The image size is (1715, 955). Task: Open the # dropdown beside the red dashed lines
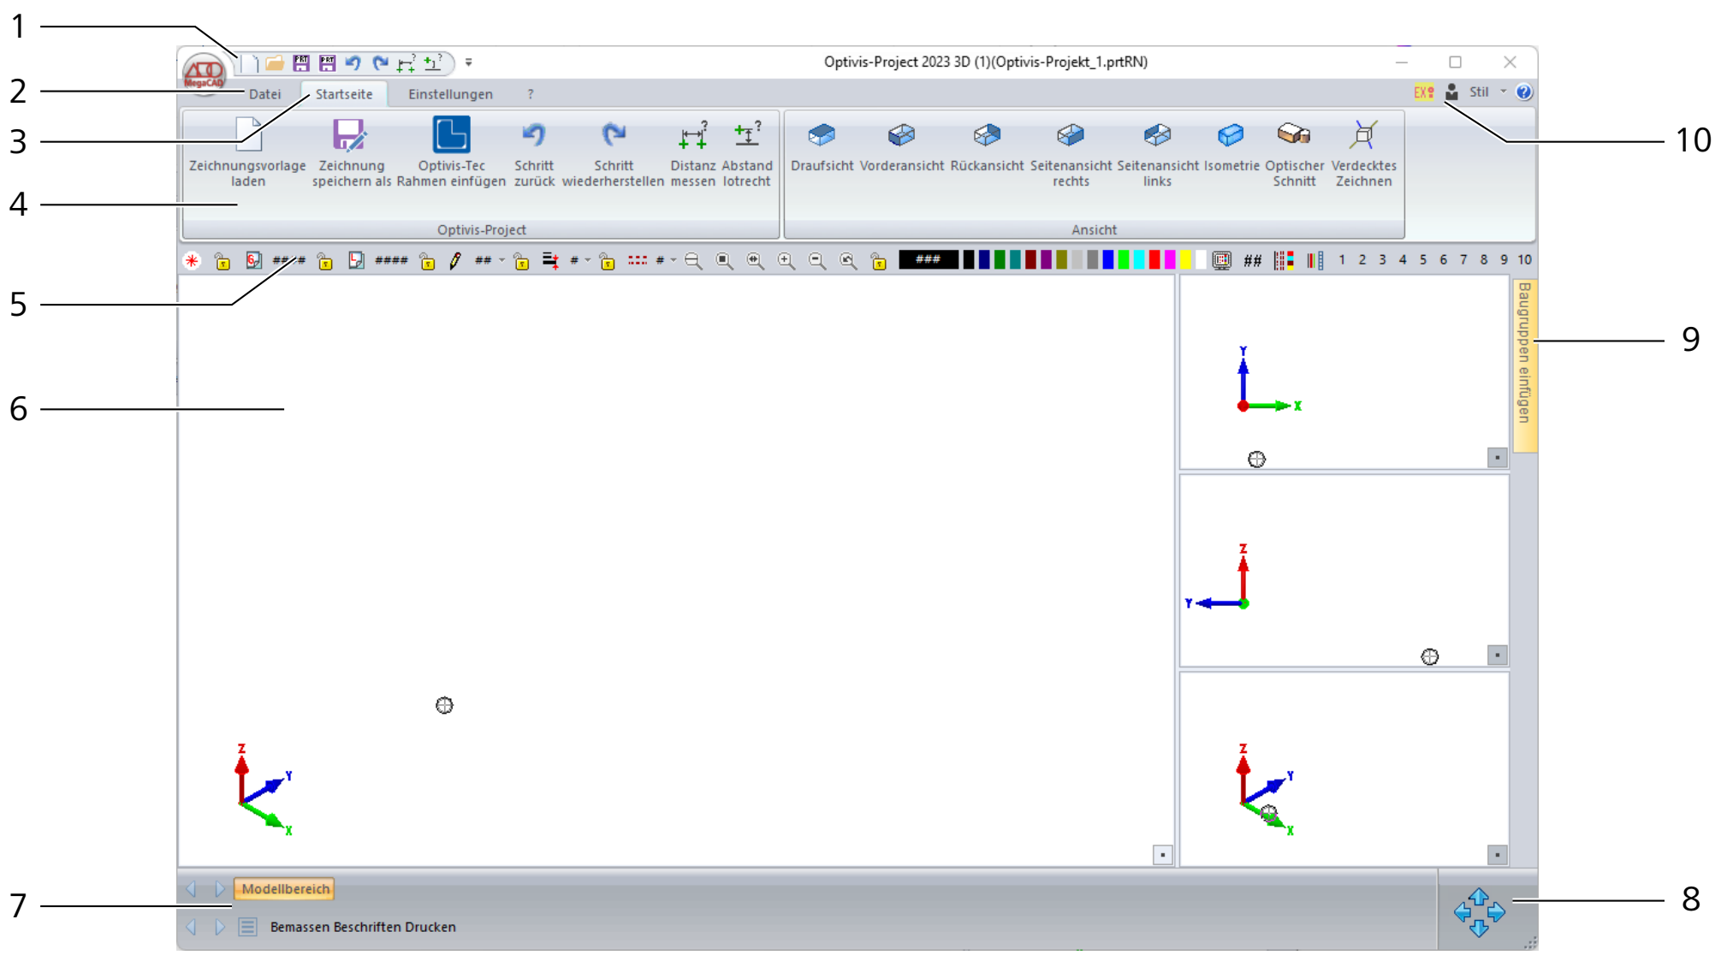click(674, 260)
